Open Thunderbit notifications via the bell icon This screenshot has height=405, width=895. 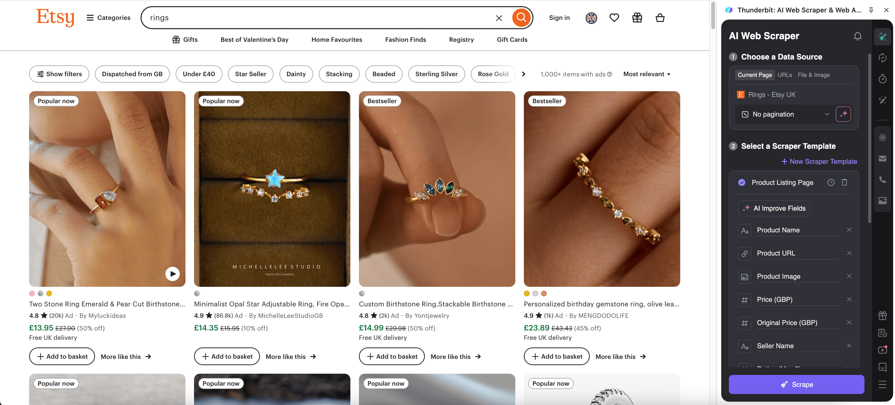(x=858, y=36)
